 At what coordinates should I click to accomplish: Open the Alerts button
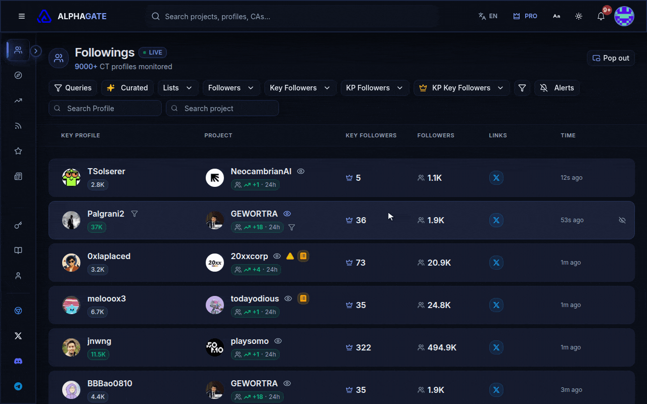pyautogui.click(x=557, y=88)
